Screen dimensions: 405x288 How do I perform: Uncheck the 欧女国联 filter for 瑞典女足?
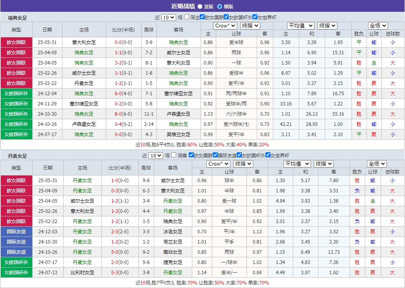[x=202, y=17]
